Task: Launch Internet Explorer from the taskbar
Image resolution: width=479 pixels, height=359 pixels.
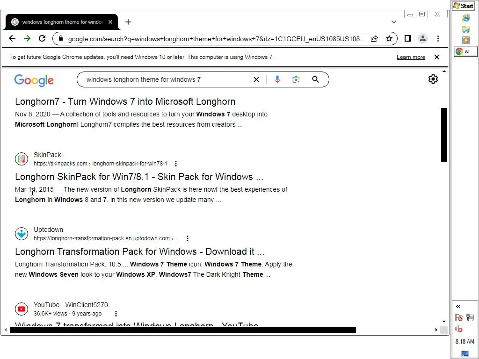Action: pyautogui.click(x=465, y=18)
